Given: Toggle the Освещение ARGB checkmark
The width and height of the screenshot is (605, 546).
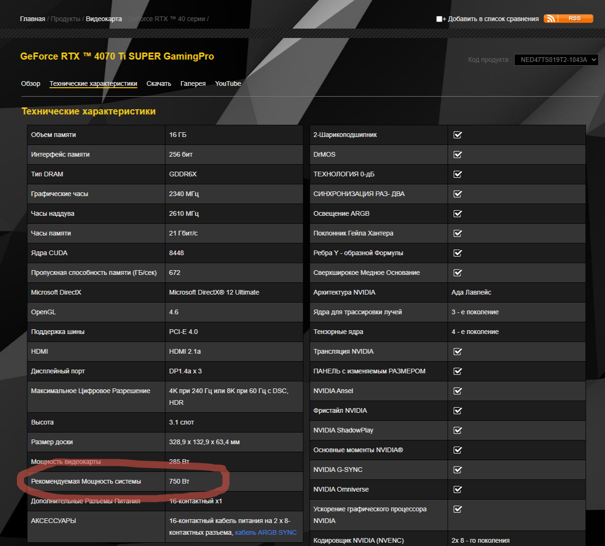Looking at the screenshot, I should point(458,214).
